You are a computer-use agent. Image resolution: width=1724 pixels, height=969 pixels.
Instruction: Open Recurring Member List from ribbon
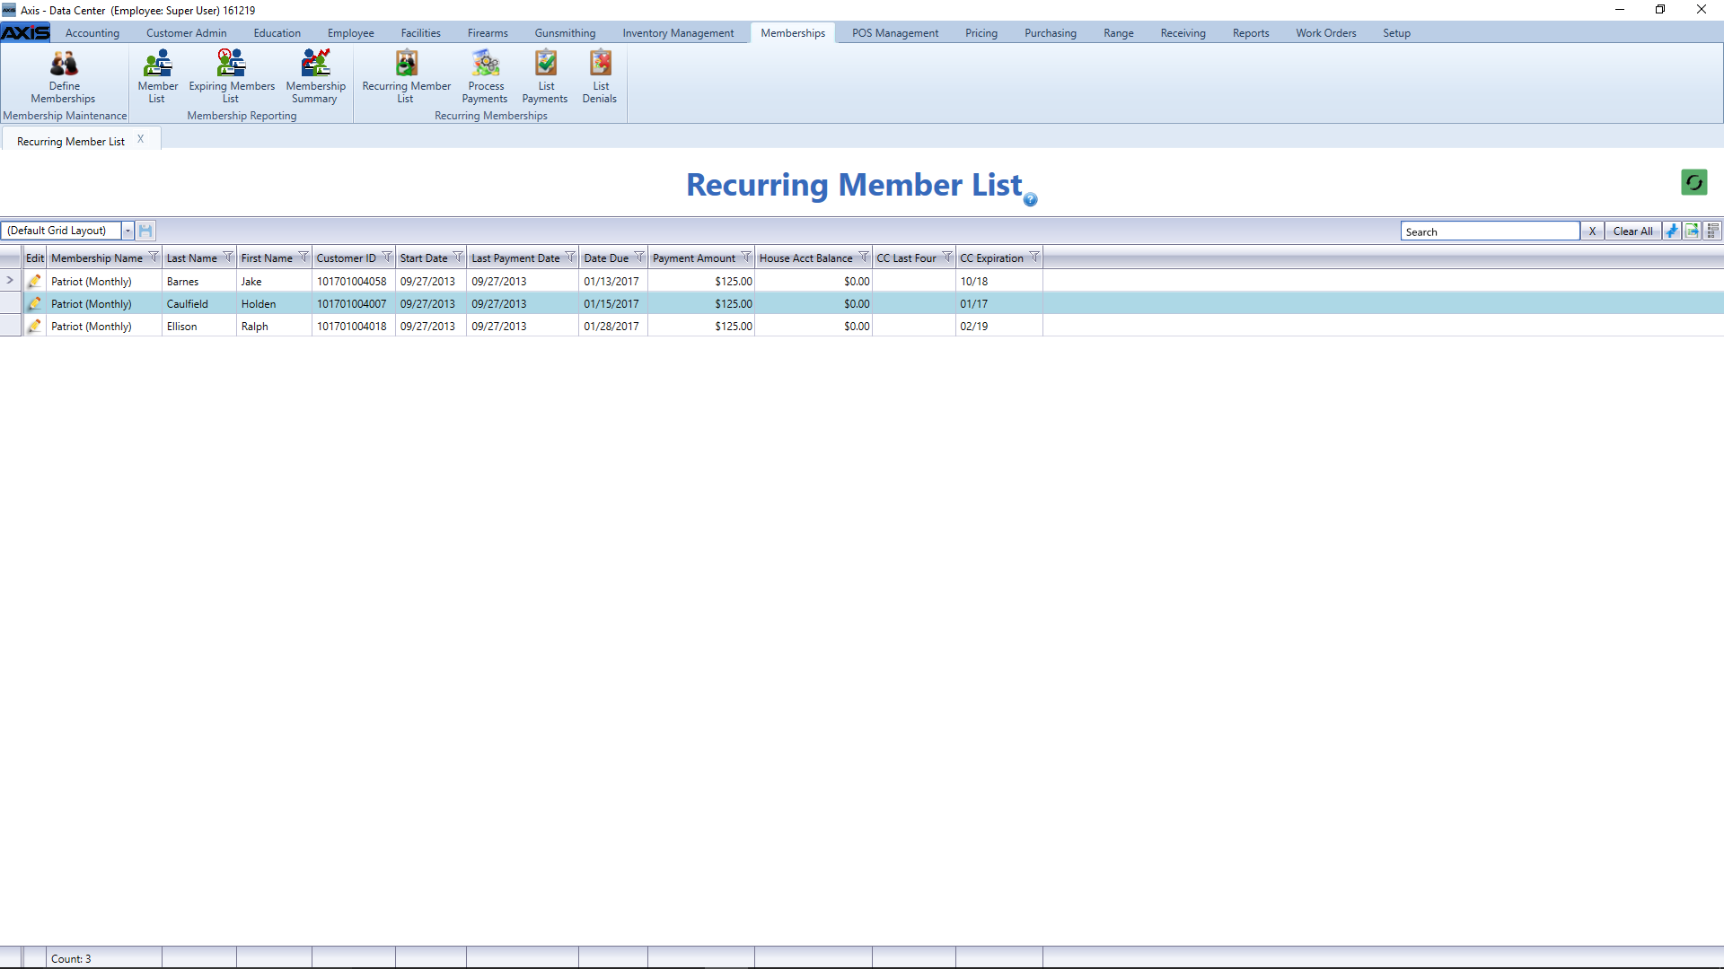coord(406,77)
